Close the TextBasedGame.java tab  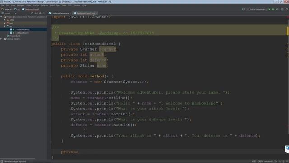click(x=70, y=13)
